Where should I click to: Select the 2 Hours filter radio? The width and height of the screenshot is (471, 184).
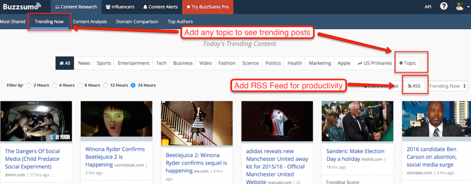pyautogui.click(x=29, y=86)
